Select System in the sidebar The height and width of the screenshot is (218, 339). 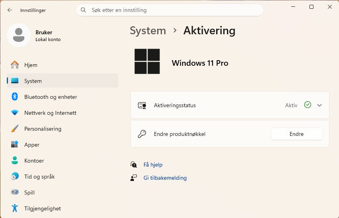[33, 81]
